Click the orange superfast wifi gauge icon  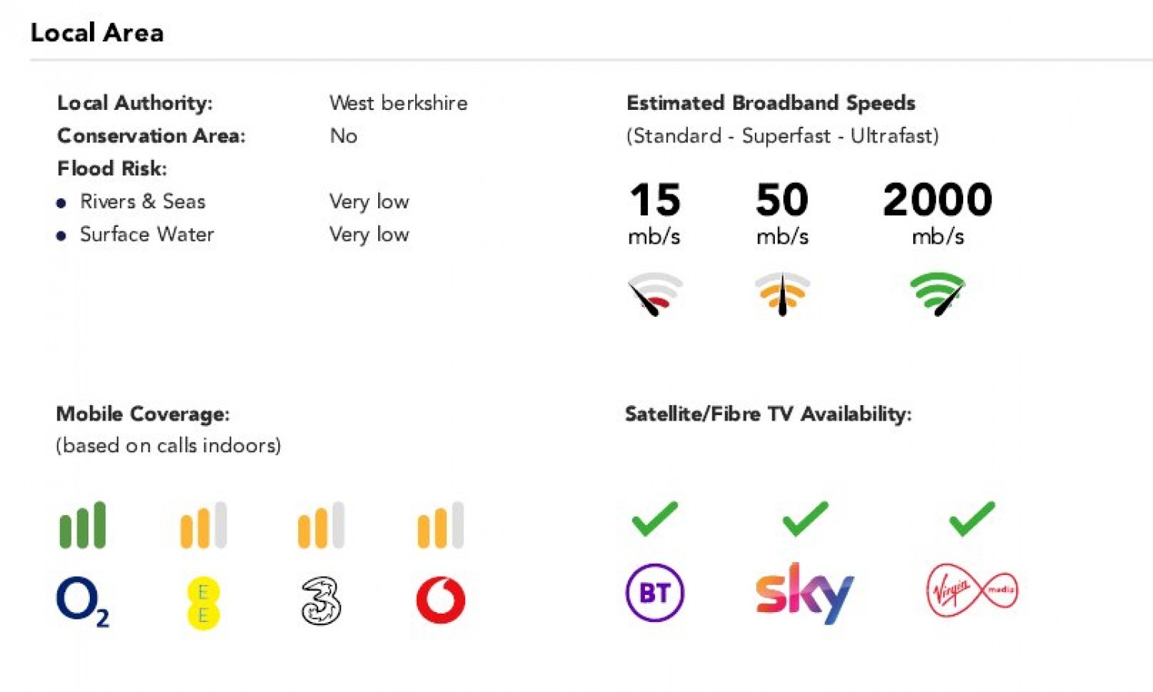tap(783, 293)
